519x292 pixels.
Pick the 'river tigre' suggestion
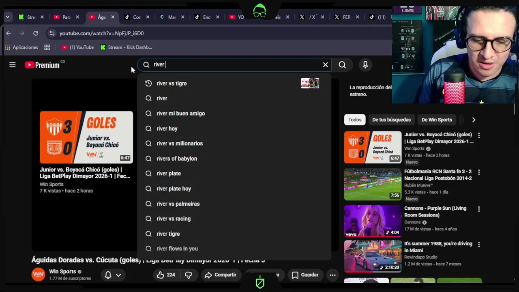(234, 234)
